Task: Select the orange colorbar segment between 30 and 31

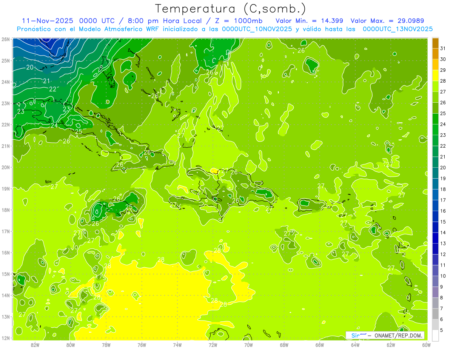Action: 435,54
